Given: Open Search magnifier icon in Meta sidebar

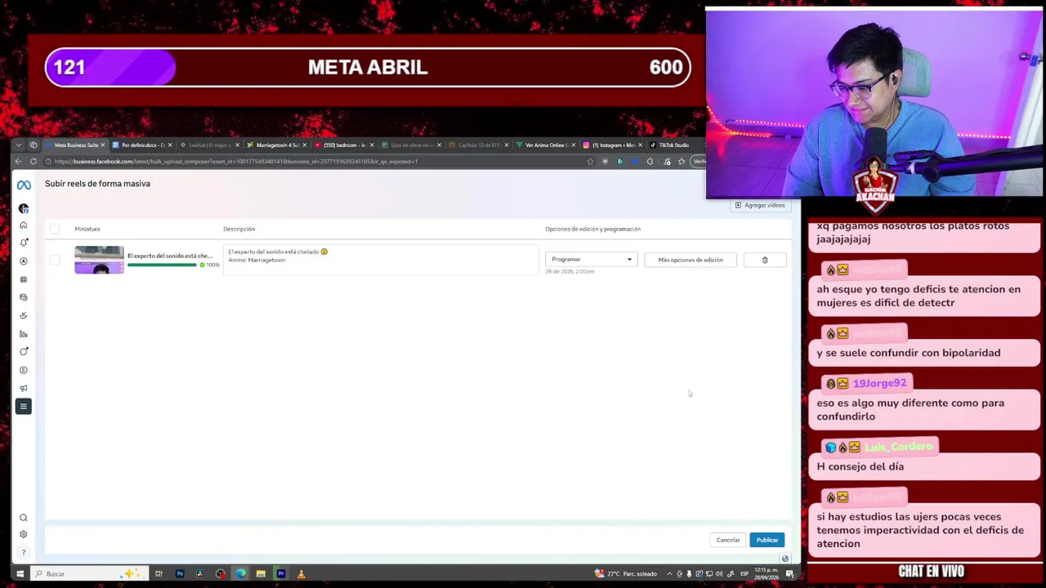Looking at the screenshot, I should pyautogui.click(x=24, y=518).
